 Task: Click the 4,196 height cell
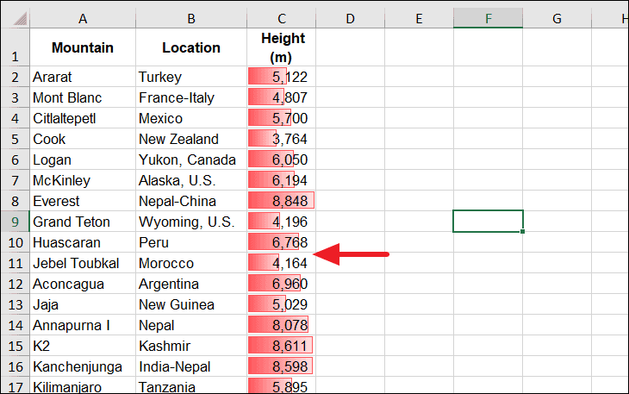pyautogui.click(x=282, y=222)
